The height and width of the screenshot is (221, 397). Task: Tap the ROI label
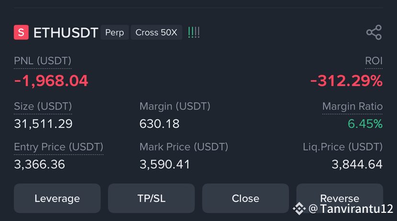[x=374, y=61]
